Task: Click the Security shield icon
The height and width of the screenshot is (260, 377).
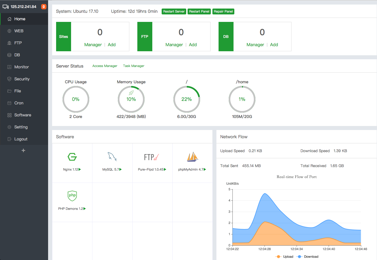Action: (x=9, y=79)
